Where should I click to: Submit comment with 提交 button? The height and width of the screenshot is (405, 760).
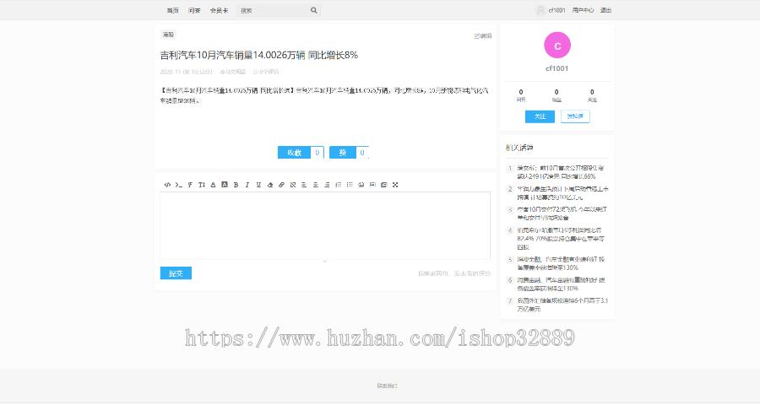[176, 273]
